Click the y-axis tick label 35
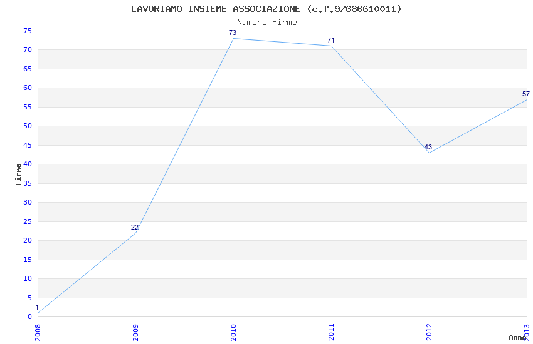 click(28, 183)
